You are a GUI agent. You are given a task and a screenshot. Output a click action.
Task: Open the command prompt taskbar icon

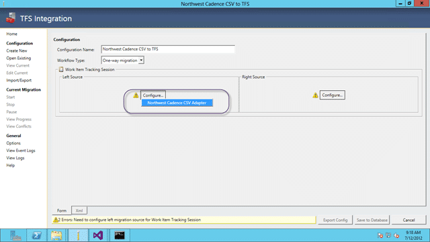120,235
